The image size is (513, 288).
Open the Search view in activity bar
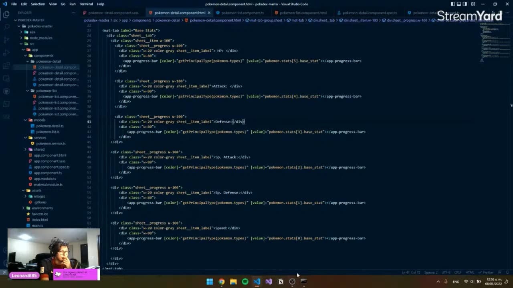coord(6,27)
